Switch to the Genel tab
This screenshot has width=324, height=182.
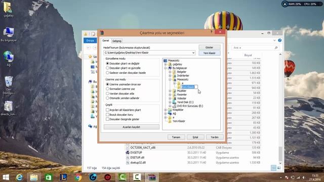[106, 40]
